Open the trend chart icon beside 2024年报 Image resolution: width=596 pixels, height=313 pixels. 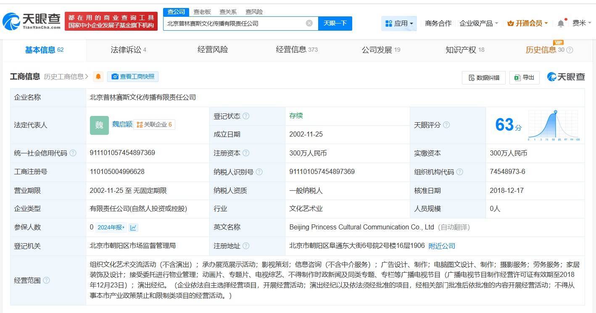point(133,227)
